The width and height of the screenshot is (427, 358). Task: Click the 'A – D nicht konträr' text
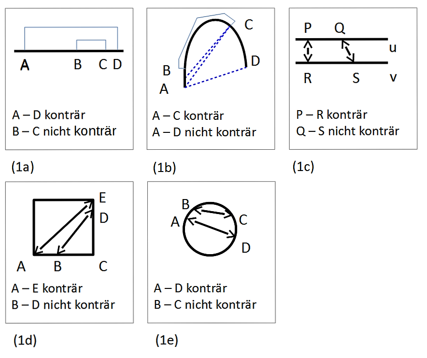click(x=204, y=132)
